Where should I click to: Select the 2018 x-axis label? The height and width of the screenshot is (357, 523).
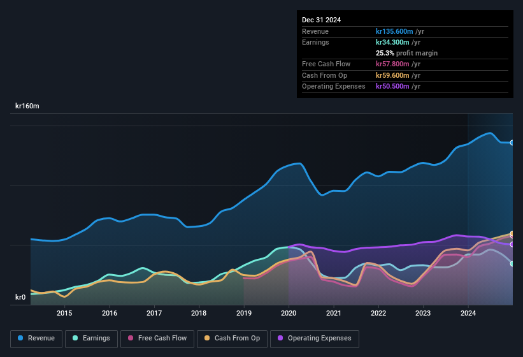(x=199, y=313)
